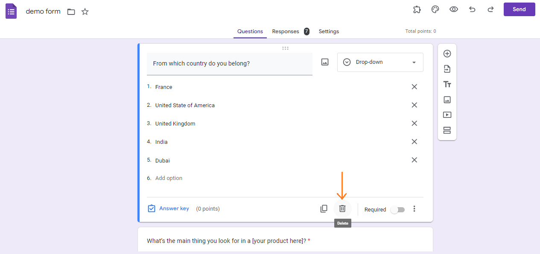Import questions from another form
Screen dimensions: 540x254
pyautogui.click(x=447, y=68)
